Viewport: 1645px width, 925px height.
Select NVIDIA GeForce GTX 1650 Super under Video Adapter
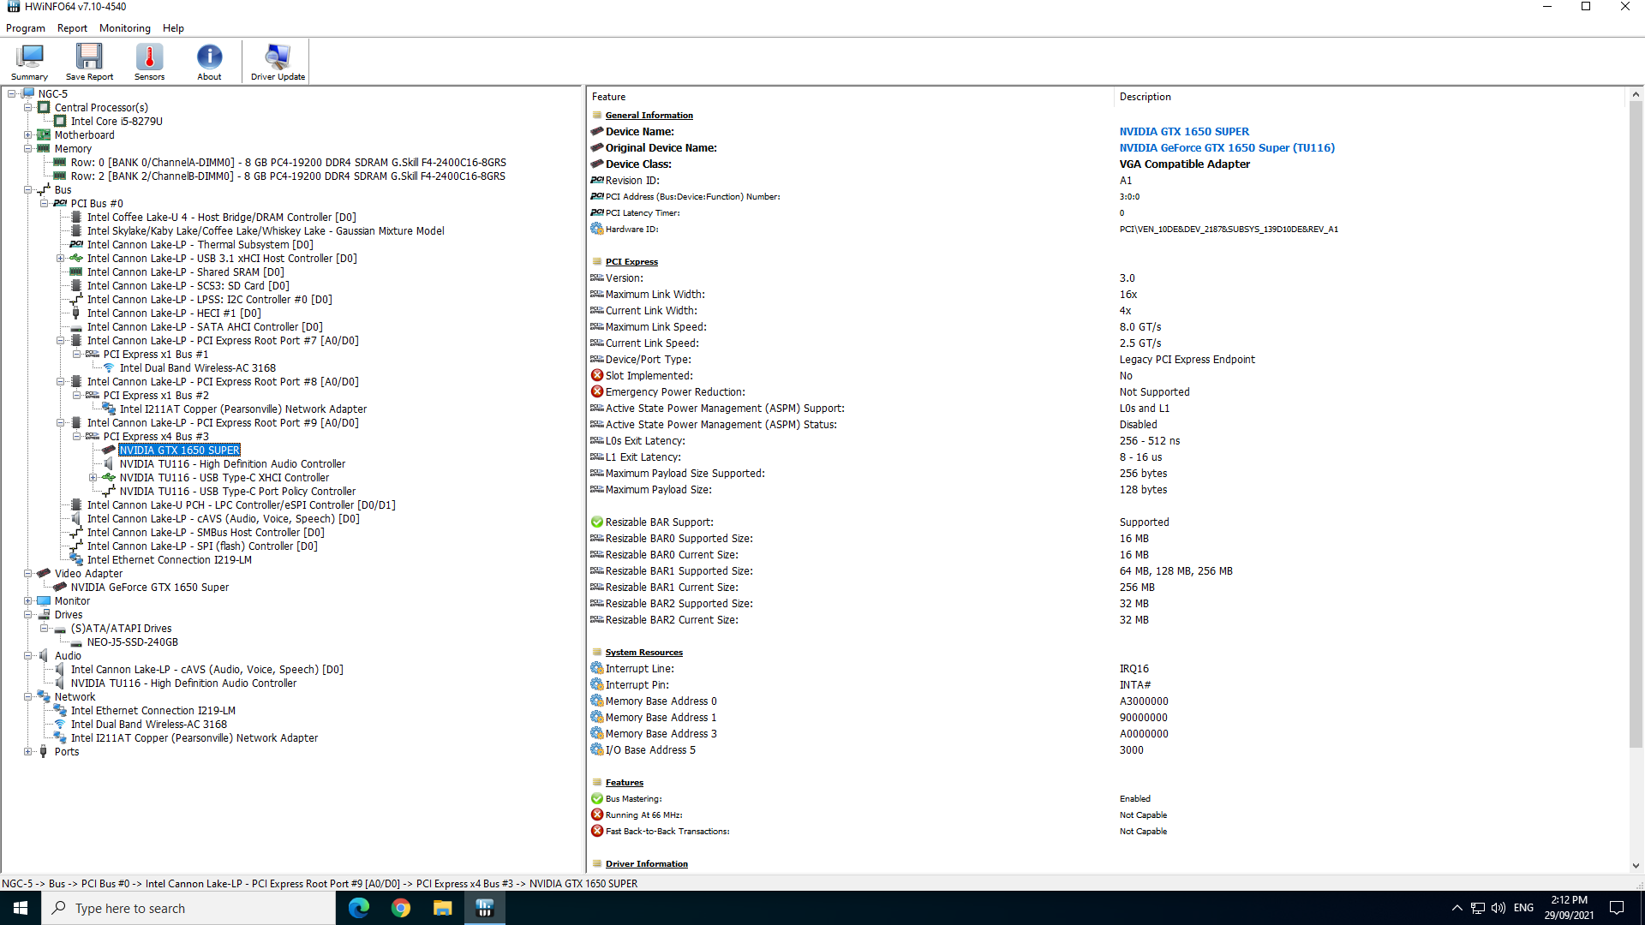coord(149,587)
